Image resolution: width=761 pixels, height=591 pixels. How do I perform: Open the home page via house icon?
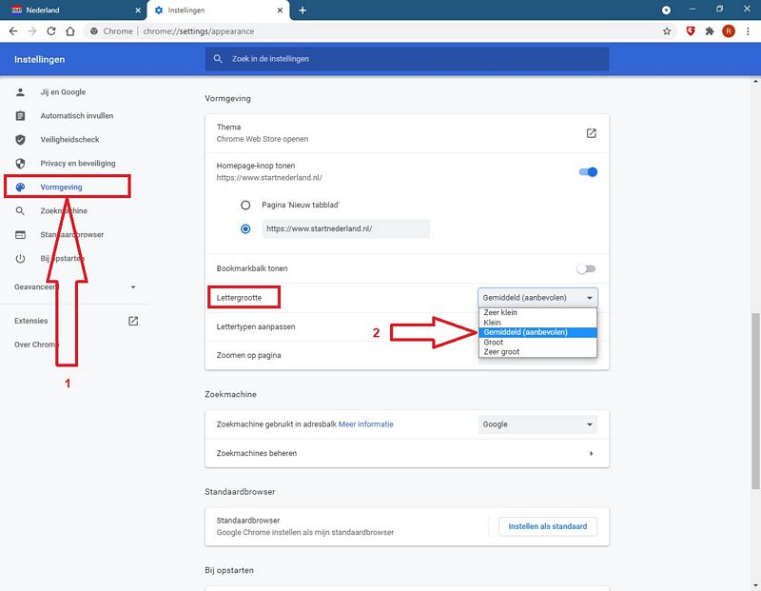coord(70,31)
